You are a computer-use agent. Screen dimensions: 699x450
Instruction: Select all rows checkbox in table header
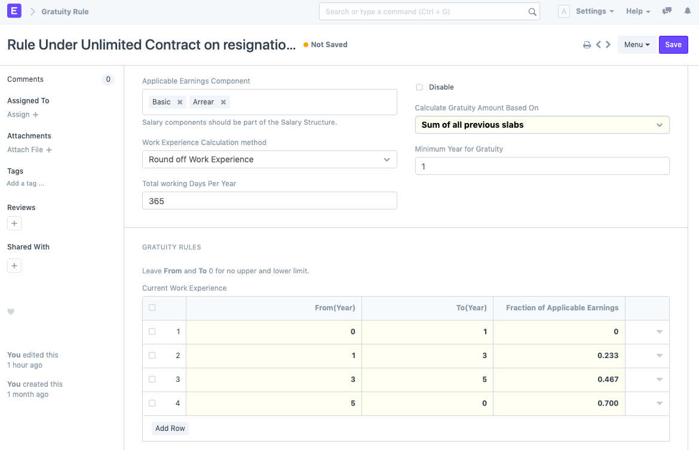[x=152, y=308]
